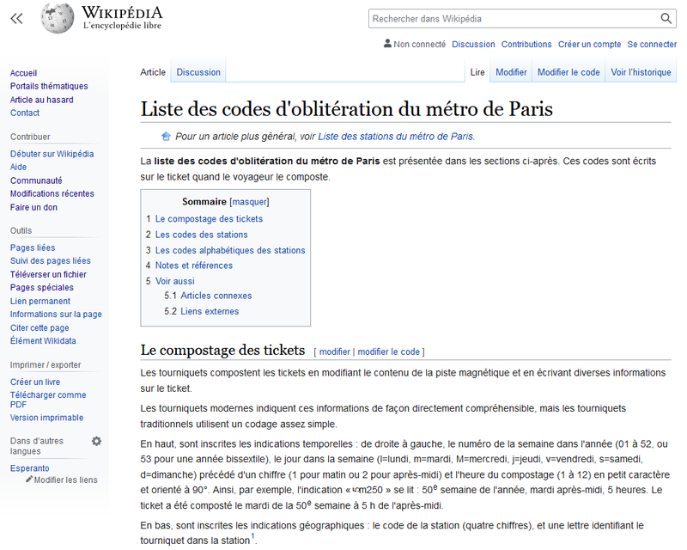Open footnote reference 1
This screenshot has width=687, height=550.
(x=252, y=537)
